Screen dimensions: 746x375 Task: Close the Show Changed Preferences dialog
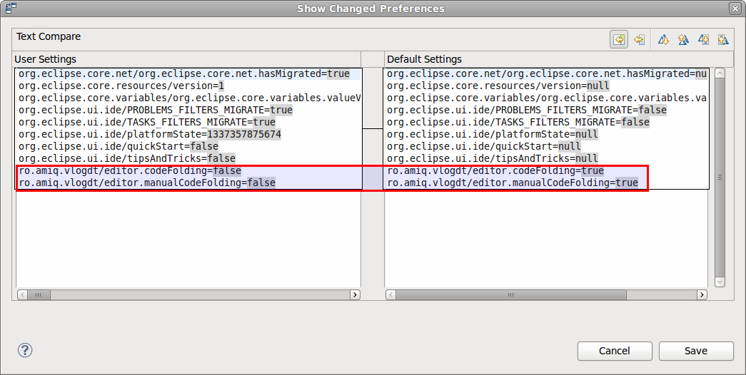(735, 8)
